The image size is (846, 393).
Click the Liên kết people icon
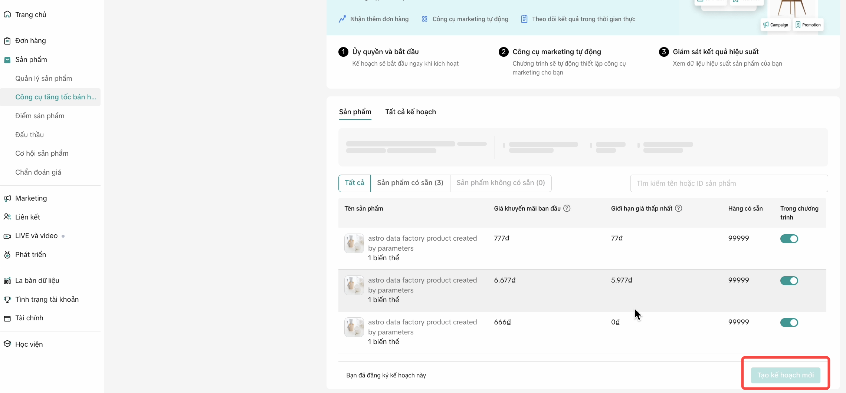pyautogui.click(x=7, y=217)
